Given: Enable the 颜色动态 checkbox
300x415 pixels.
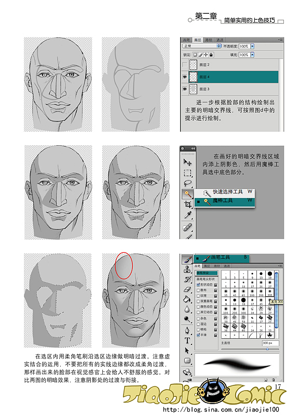Looking at the screenshot, I should 198,307.
